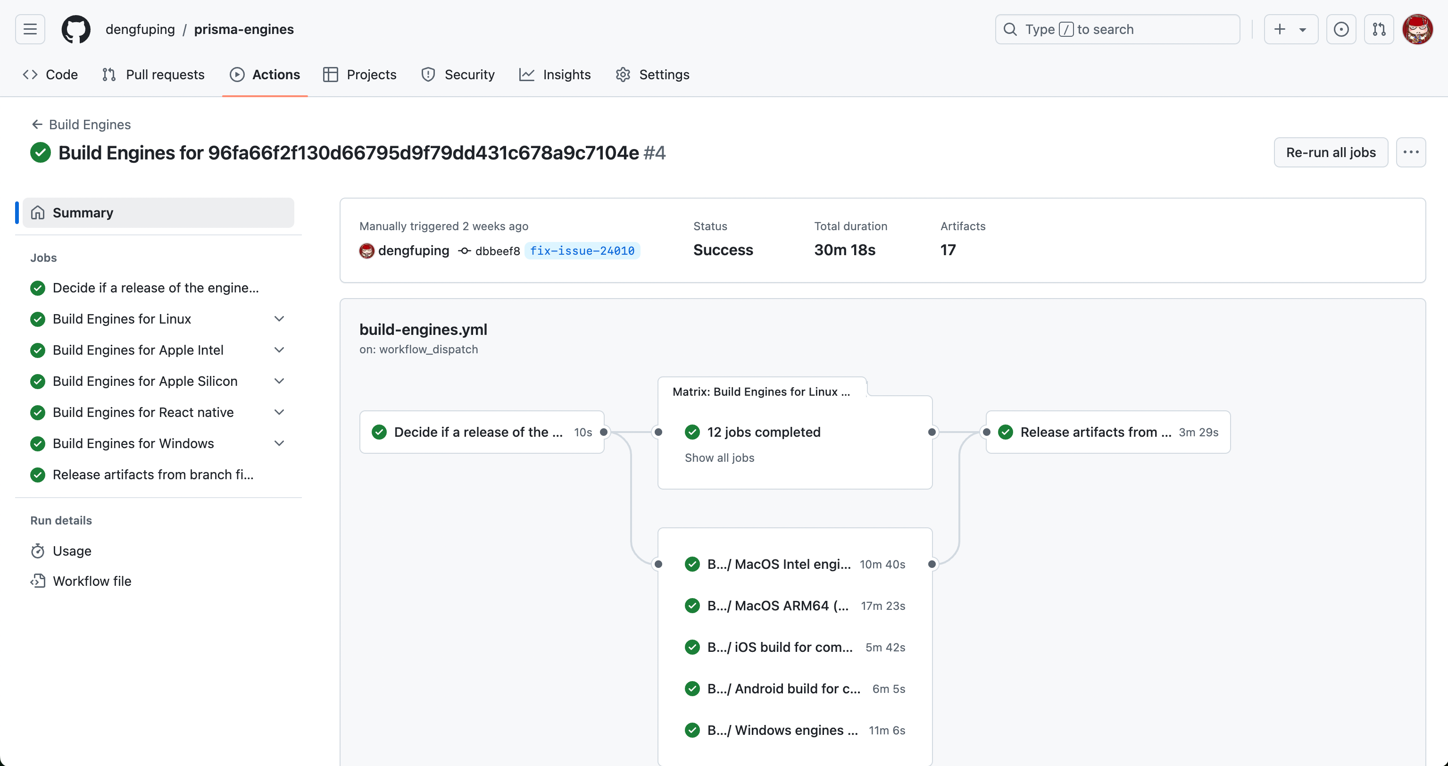Viewport: 1448px width, 766px height.
Task: Click success icon of 12 jobs completed
Action: 692,432
